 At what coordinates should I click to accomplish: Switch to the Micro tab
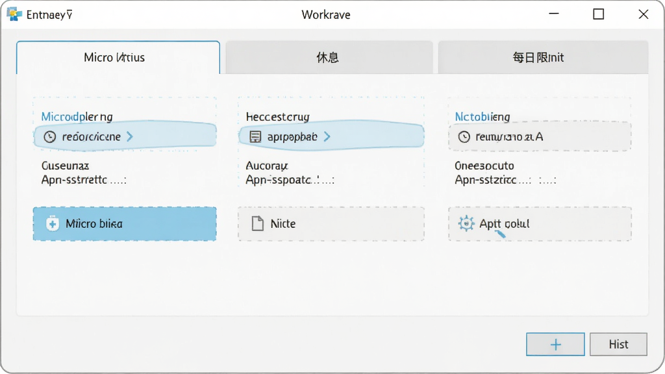coord(118,58)
